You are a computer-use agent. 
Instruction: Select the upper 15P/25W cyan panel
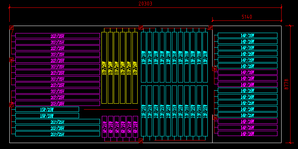tap(47, 109)
